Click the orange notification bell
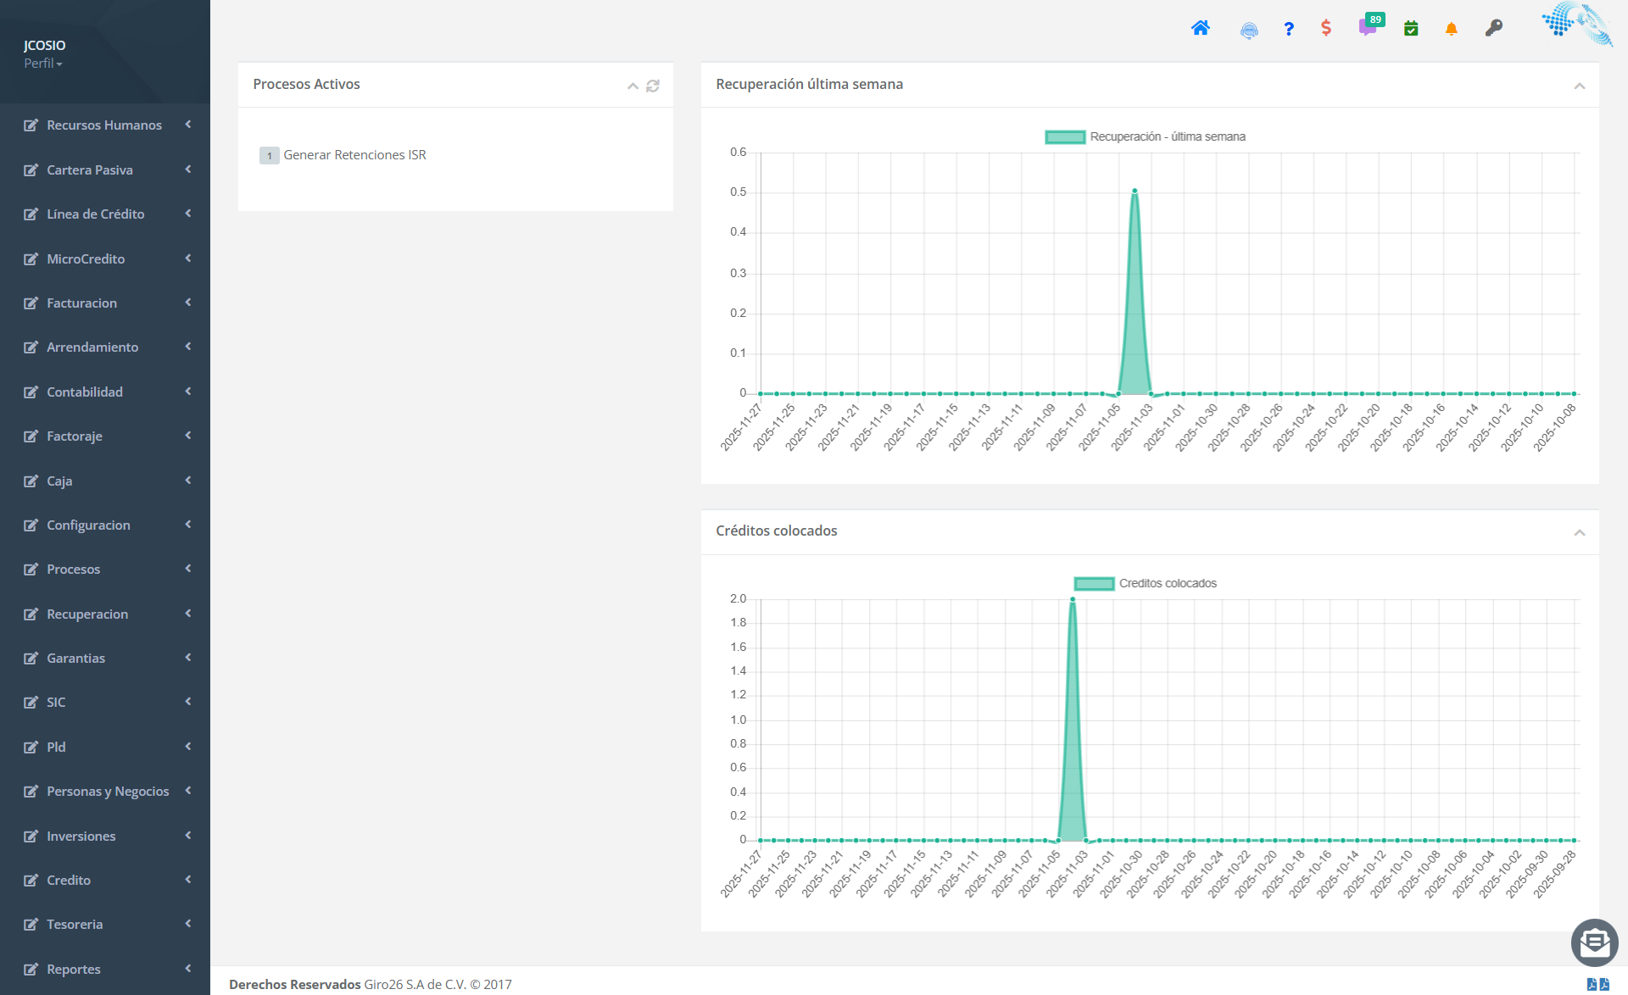1628x995 pixels. click(x=1451, y=29)
